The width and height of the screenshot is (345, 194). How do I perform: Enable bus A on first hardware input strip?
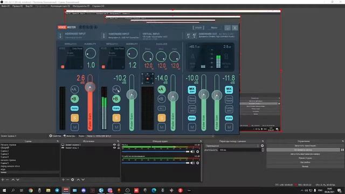click(74, 89)
